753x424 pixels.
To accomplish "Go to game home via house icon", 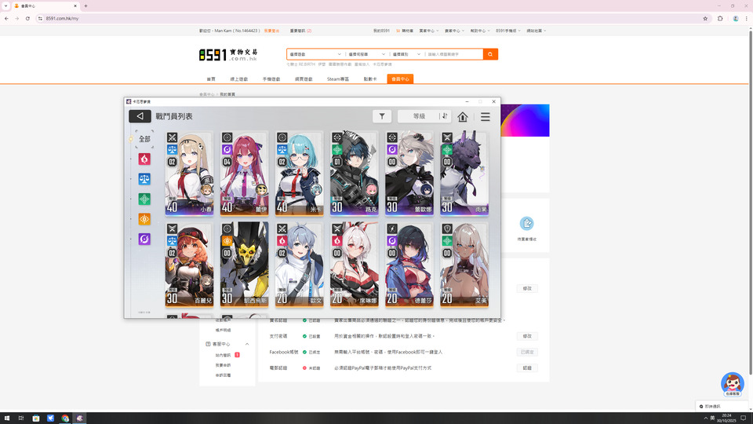I will click(x=463, y=116).
